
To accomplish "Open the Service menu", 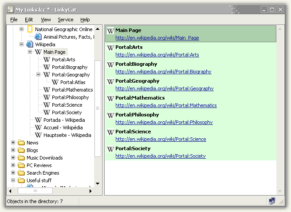I will click(x=66, y=20).
